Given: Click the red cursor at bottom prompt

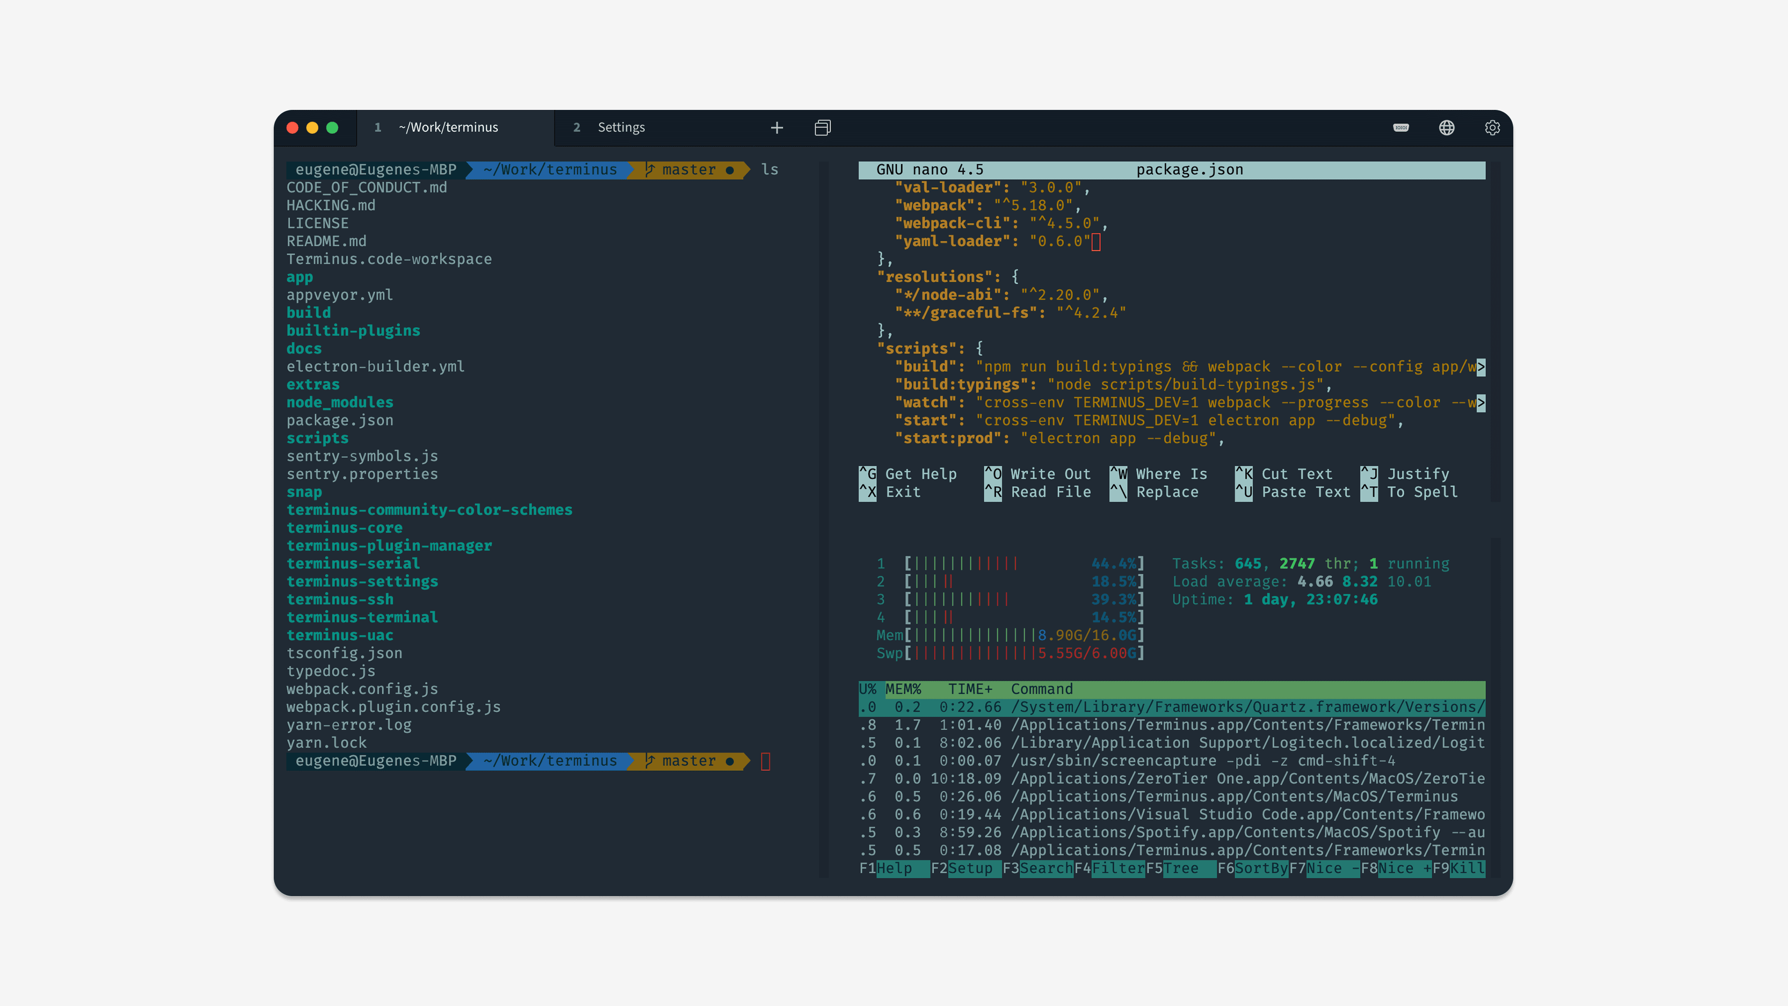Looking at the screenshot, I should click(765, 761).
